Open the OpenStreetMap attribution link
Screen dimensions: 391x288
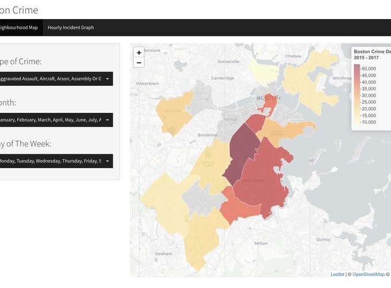(x=369, y=274)
